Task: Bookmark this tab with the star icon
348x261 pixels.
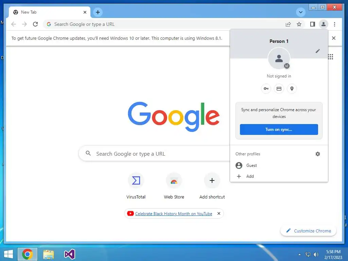Action: click(299, 24)
